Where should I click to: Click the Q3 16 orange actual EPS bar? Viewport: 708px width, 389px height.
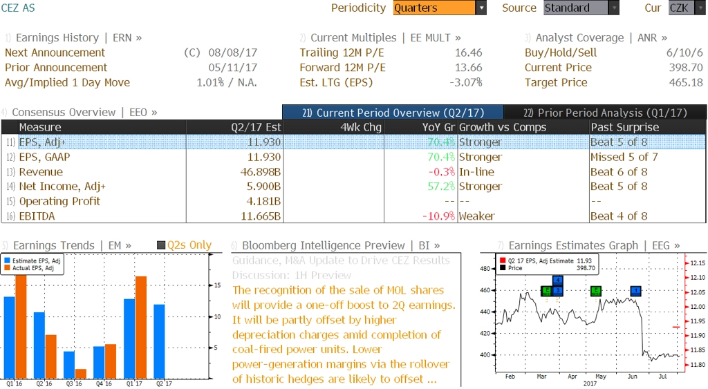(x=81, y=374)
